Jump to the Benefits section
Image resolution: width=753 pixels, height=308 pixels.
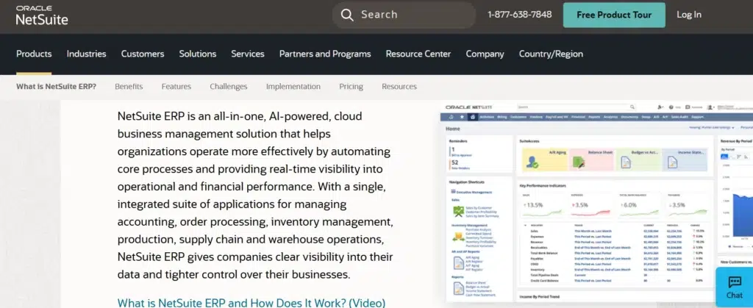click(x=129, y=86)
